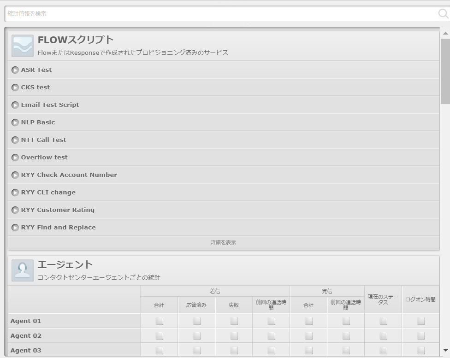Tick Agent 02 ログオン時間 checkbox
The height and width of the screenshot is (358, 450).
420,335
